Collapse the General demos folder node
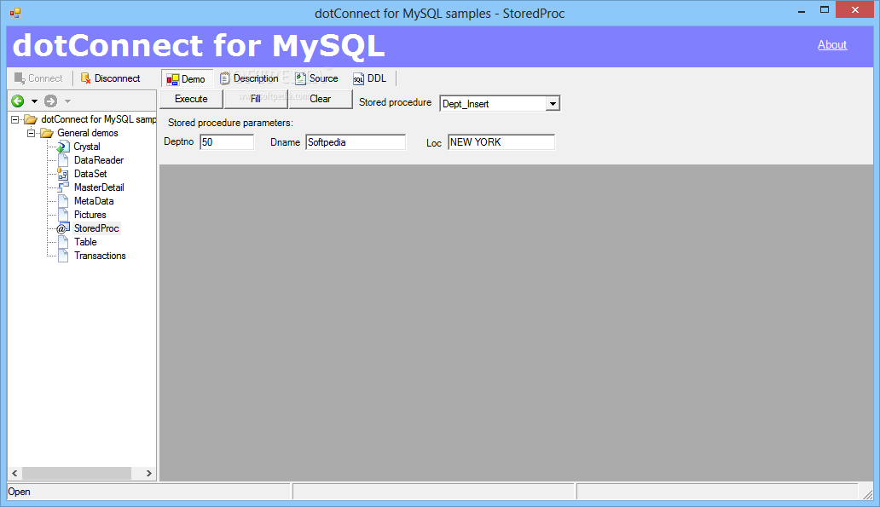 pyautogui.click(x=32, y=133)
